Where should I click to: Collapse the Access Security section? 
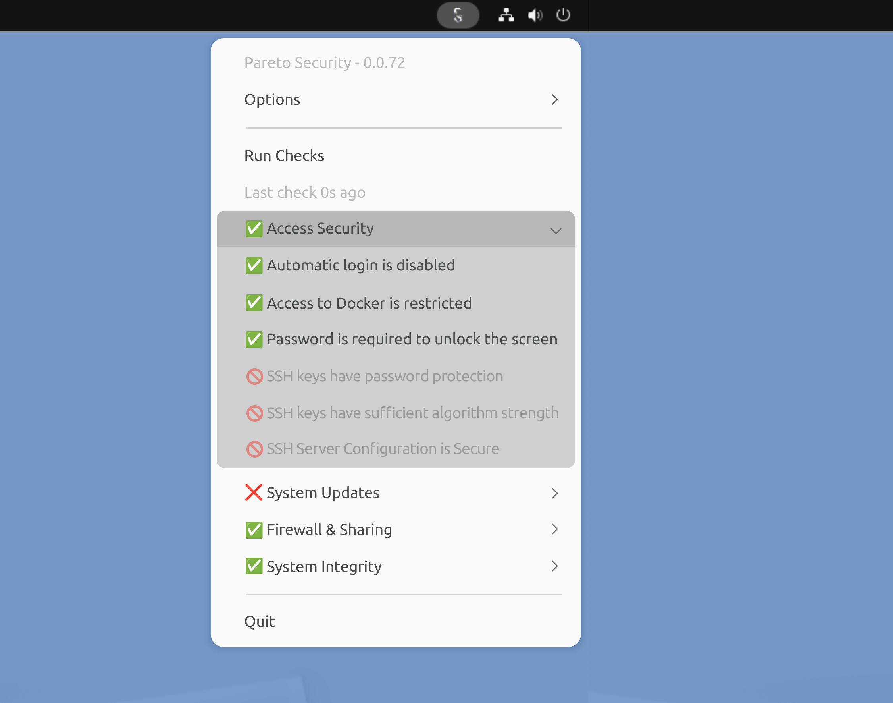click(556, 231)
